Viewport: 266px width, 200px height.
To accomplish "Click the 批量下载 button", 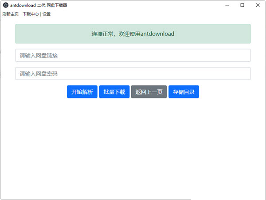I will click(x=114, y=92).
